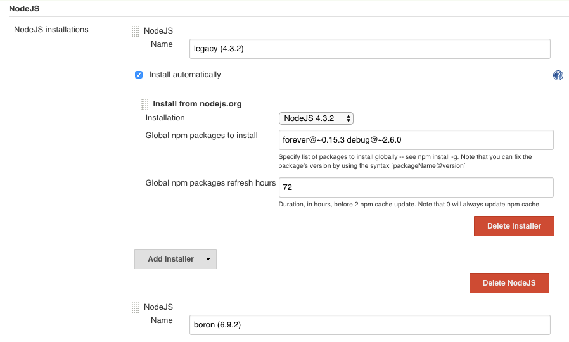
Task: Select the npm packages refresh hours field
Action: tap(416, 187)
